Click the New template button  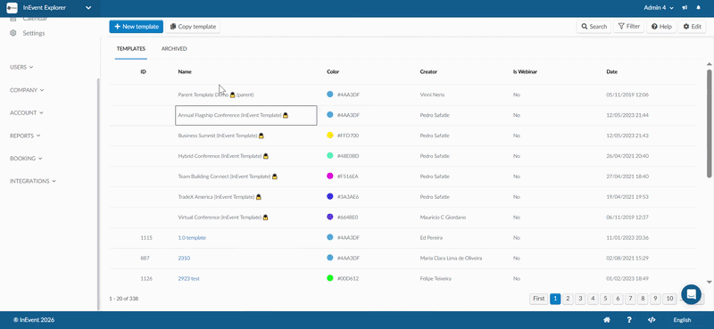137,27
